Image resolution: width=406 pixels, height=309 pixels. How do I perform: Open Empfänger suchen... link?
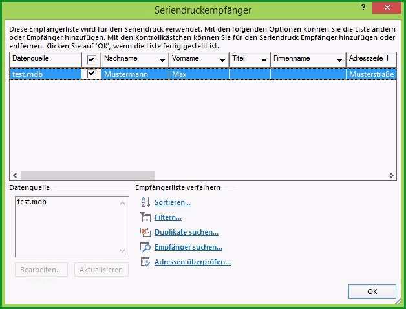pyautogui.click(x=188, y=247)
